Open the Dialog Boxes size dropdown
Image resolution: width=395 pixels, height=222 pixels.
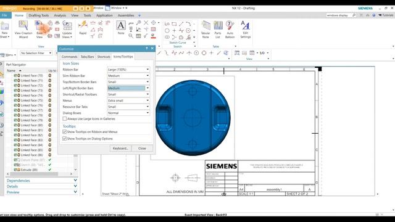pos(128,113)
